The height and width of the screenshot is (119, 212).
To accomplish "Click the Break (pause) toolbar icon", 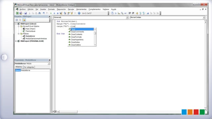I will [54, 13].
